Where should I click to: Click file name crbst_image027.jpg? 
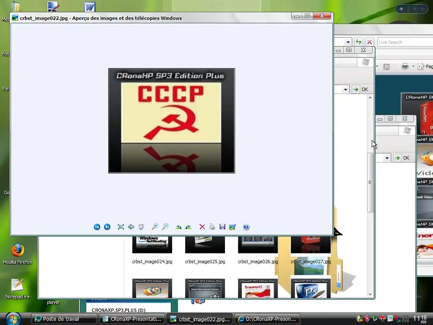click(311, 262)
